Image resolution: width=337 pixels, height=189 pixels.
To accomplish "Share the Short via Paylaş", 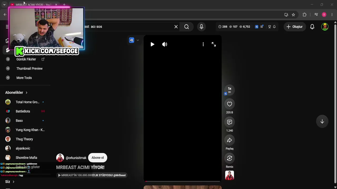I will [x=230, y=140].
